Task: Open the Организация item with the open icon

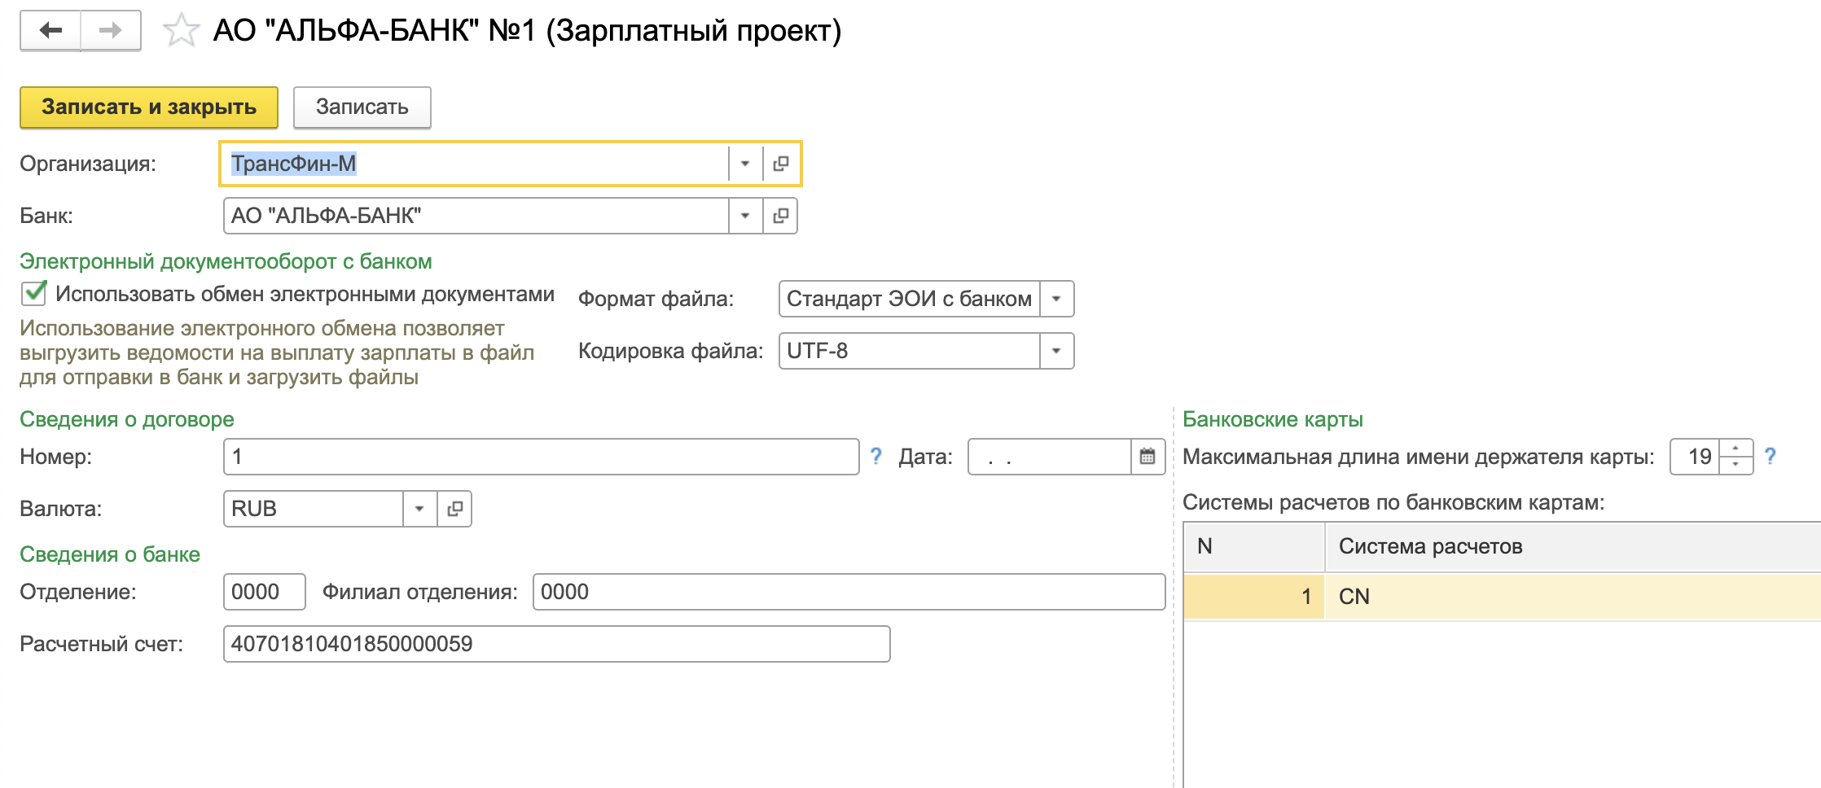Action: point(780,164)
